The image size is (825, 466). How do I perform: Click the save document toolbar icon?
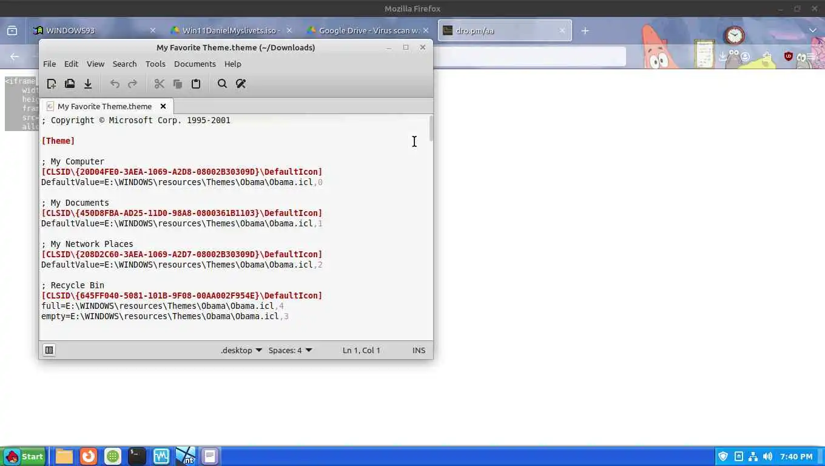[88, 84]
